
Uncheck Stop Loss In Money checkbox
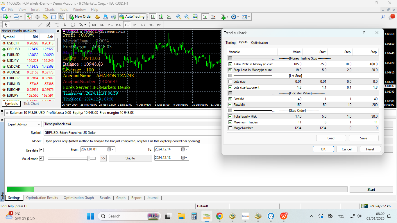point(230,70)
